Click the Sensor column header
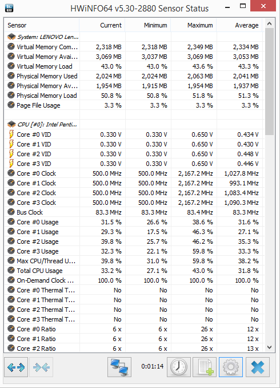 click(42, 25)
